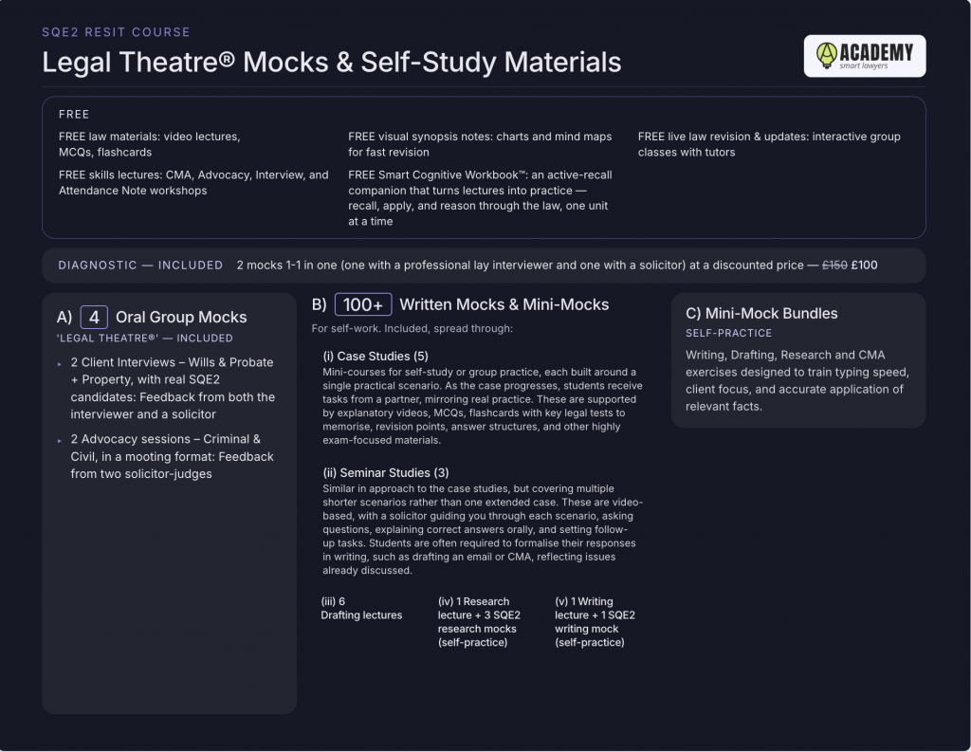Click the SELF-PRACTICE label under Mini-Mock Bundles

(x=728, y=333)
